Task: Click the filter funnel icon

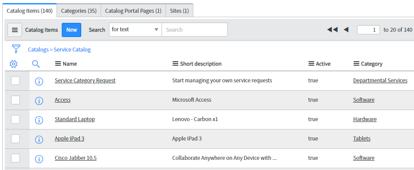Action: [x=16, y=49]
